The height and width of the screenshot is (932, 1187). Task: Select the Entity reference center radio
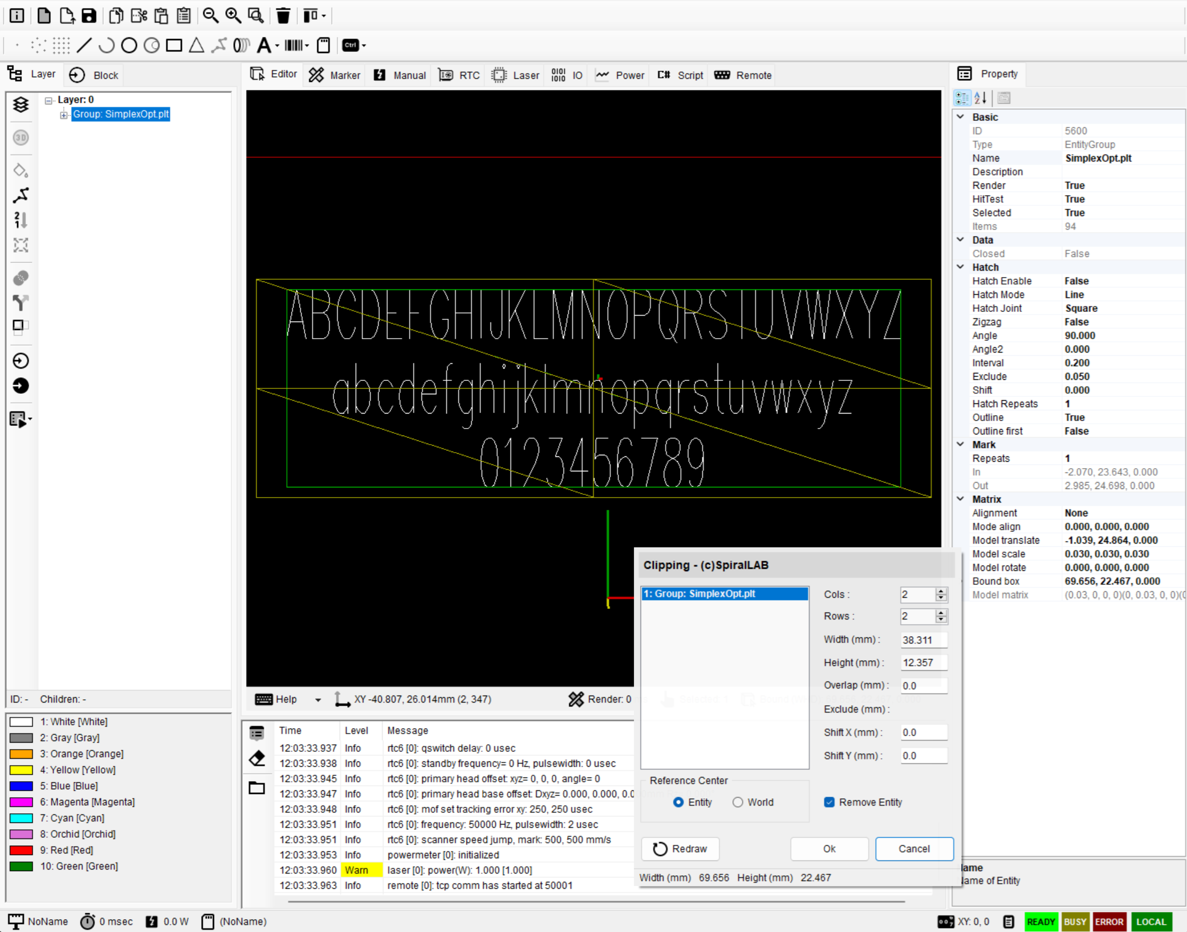tap(678, 802)
